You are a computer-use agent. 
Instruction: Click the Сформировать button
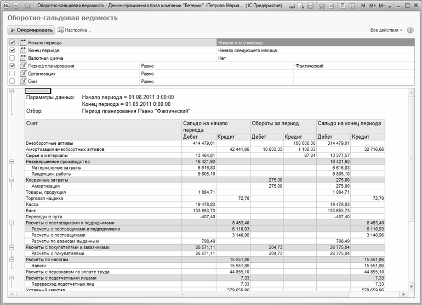[x=31, y=30]
